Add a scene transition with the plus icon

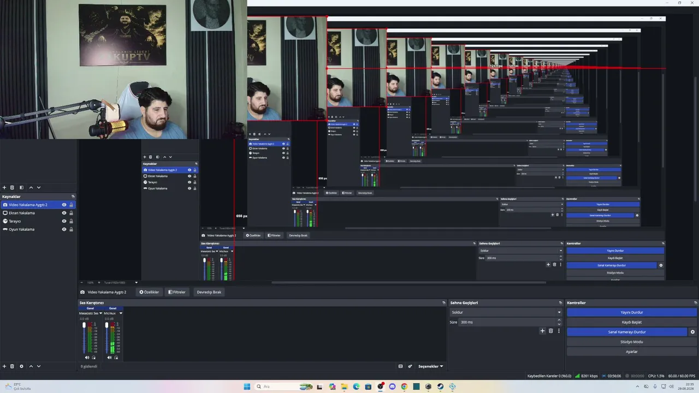[x=542, y=331]
